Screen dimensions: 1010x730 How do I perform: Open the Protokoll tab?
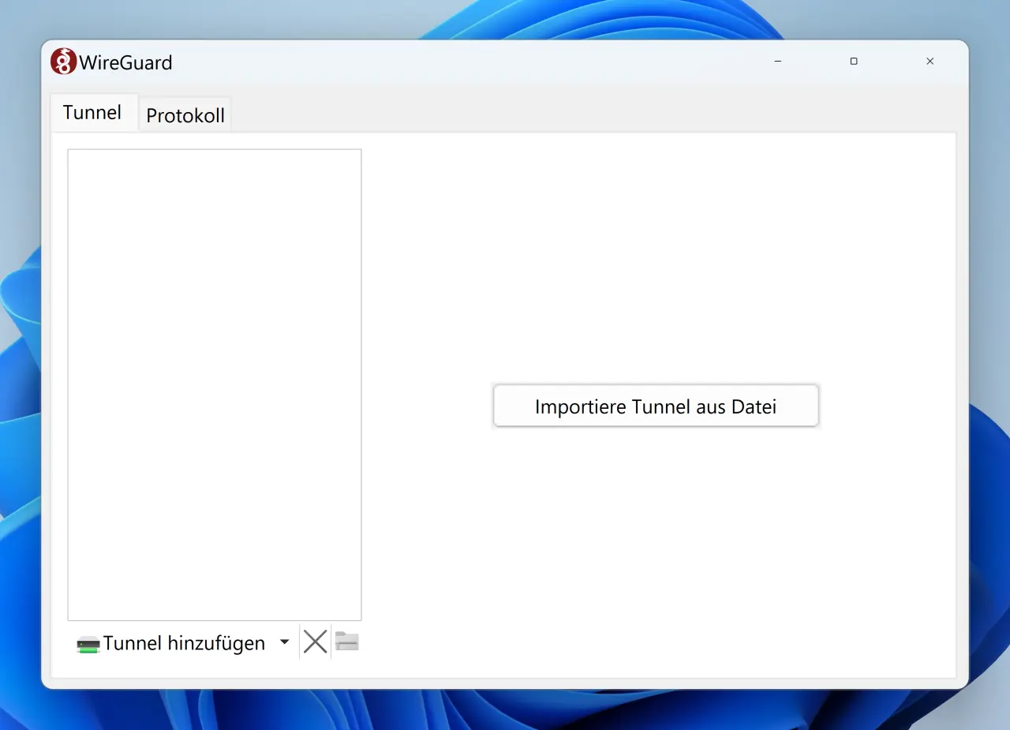[185, 116]
